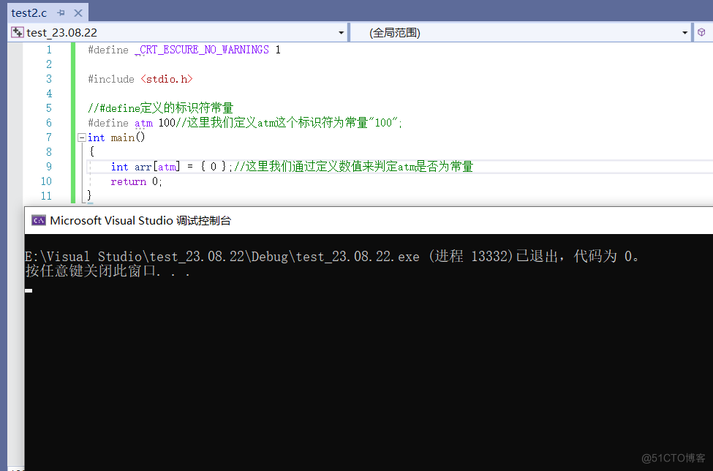Toggle pin on test2.c tab
Viewport: 713px width, 471px height.
(61, 12)
